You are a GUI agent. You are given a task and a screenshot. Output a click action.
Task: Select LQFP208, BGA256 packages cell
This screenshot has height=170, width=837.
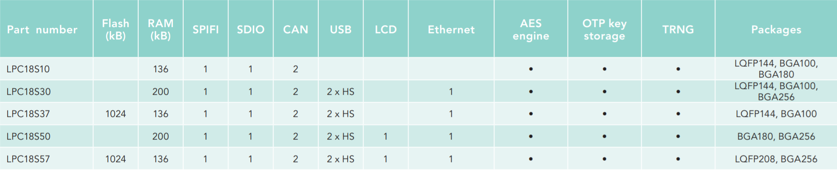(776, 159)
